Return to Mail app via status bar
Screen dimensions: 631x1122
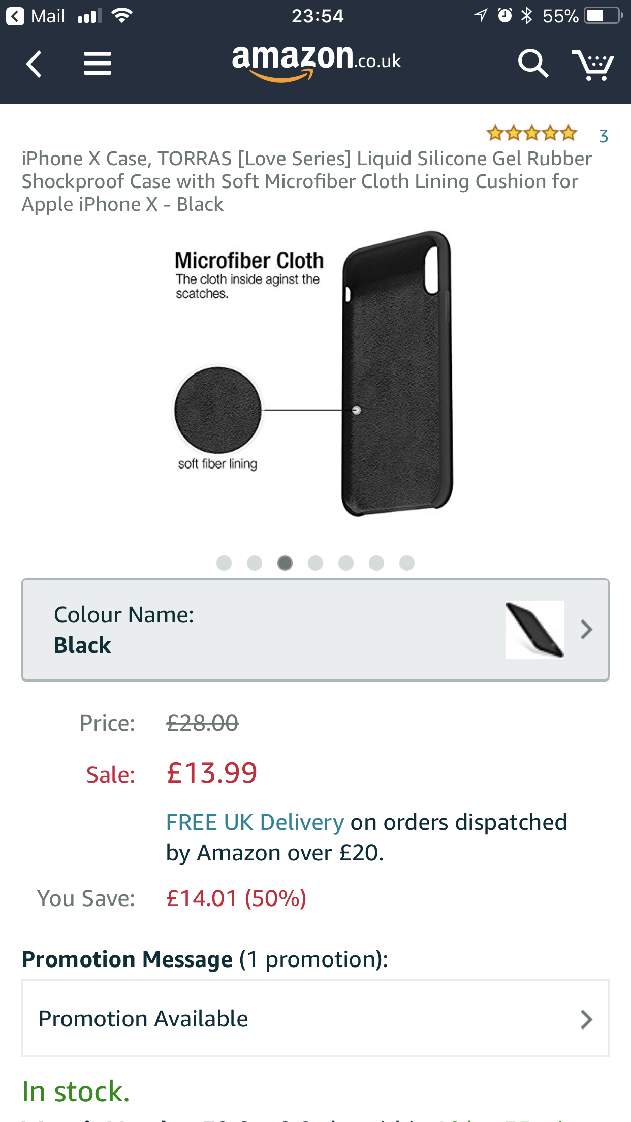[36, 16]
